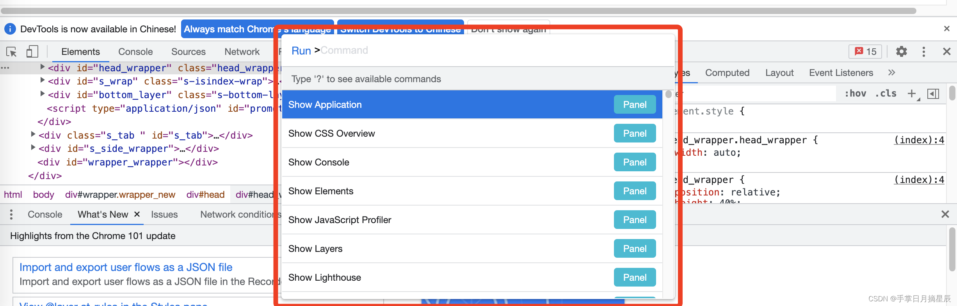This screenshot has height=306, width=957.
Task: Expand the head_wrapper div node
Action: click(43, 67)
